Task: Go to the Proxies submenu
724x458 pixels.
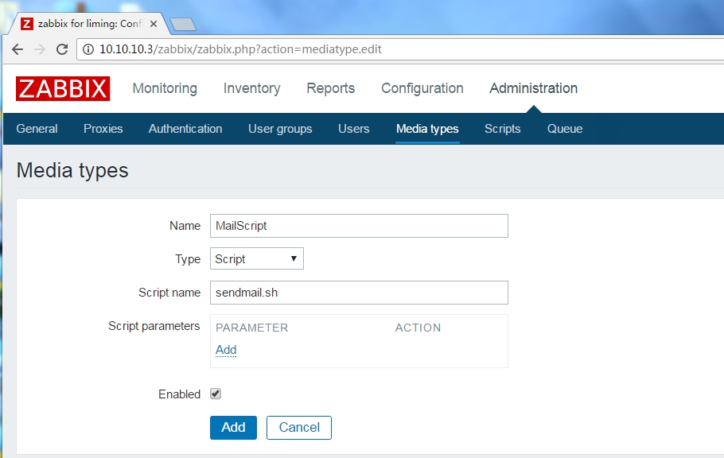Action: [x=103, y=129]
